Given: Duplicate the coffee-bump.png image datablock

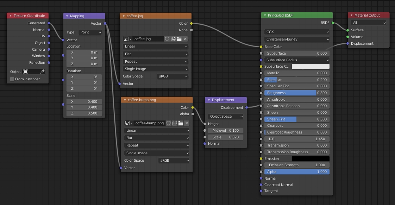Looking at the screenshot, I should coord(175,123).
